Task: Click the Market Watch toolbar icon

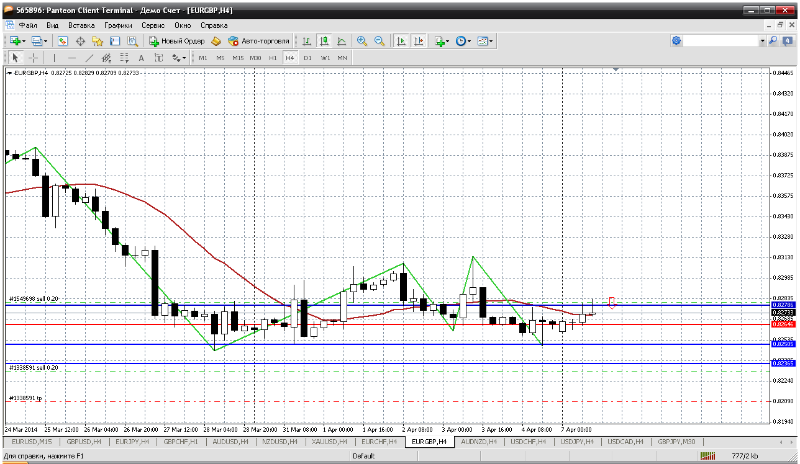Action: (x=63, y=41)
